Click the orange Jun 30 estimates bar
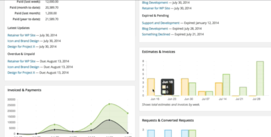 click(x=185, y=87)
